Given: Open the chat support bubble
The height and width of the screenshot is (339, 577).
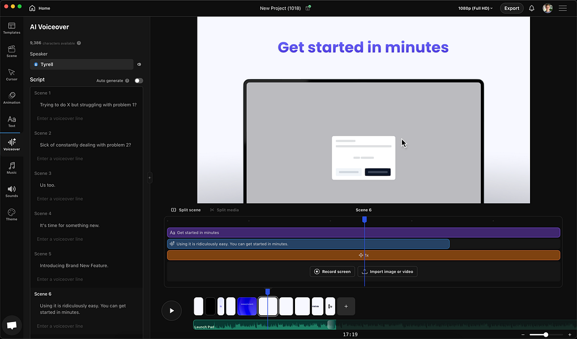Looking at the screenshot, I should [x=11, y=325].
